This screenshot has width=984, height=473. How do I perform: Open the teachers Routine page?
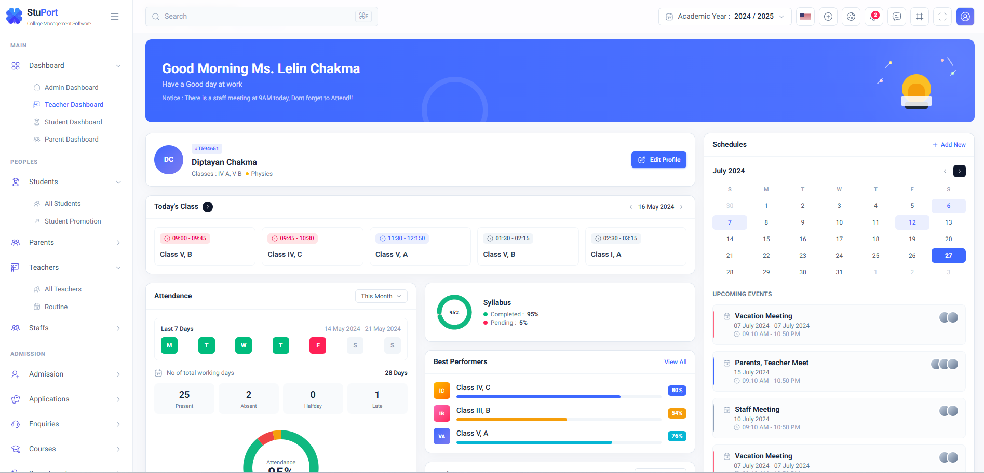tap(56, 307)
